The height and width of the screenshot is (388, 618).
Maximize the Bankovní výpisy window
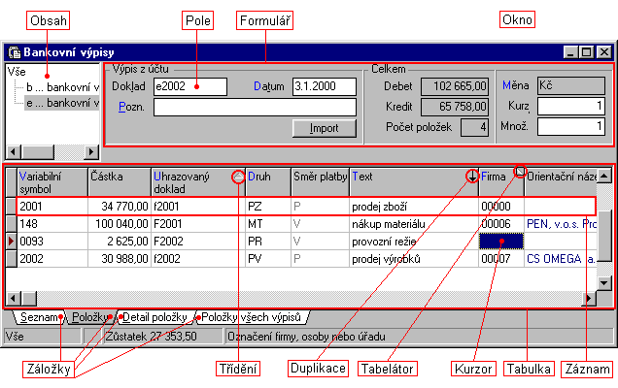tap(586, 52)
